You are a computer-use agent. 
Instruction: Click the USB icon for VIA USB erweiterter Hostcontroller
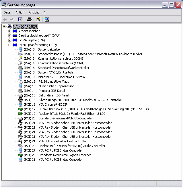(20, 141)
